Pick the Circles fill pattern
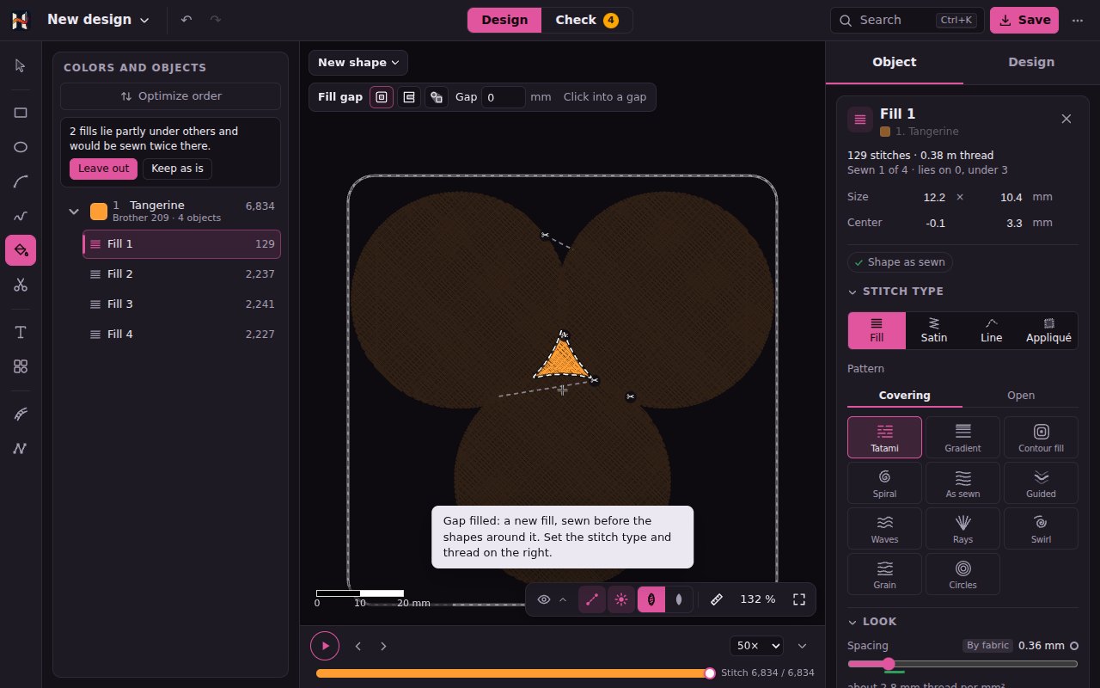Image resolution: width=1100 pixels, height=688 pixels. [962, 574]
